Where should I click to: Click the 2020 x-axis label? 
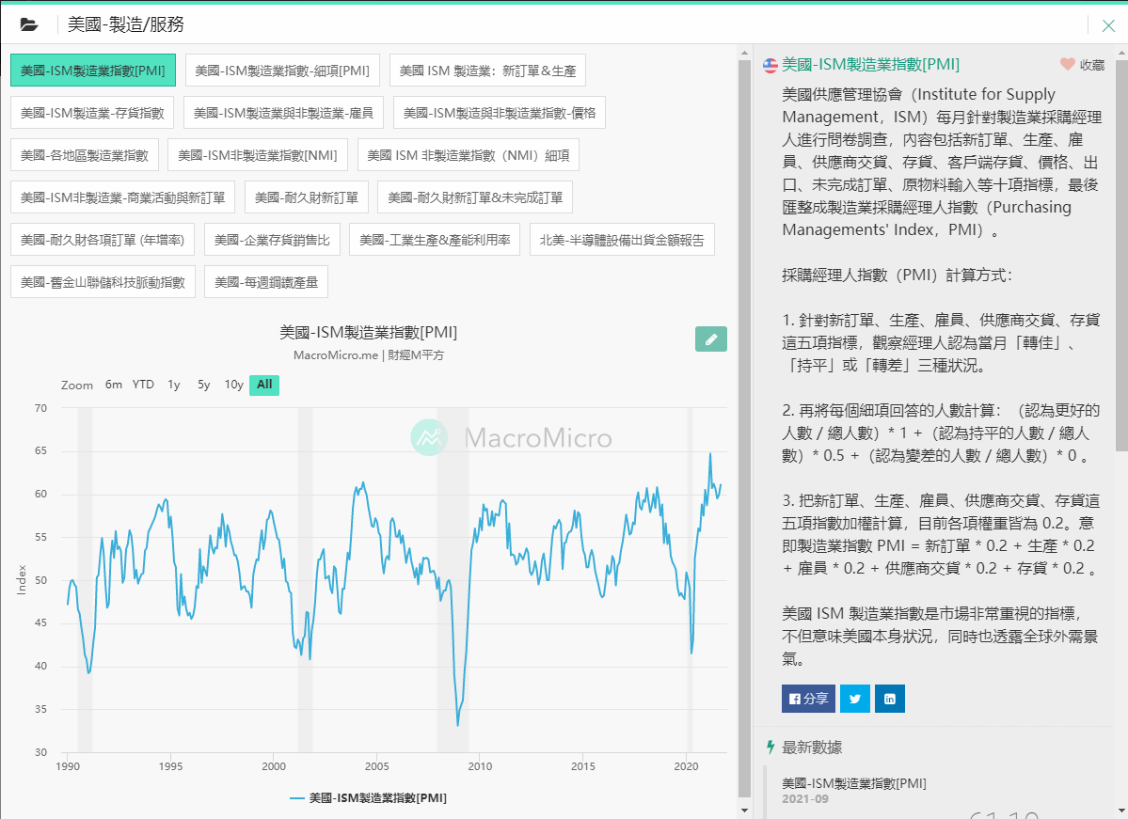(686, 766)
